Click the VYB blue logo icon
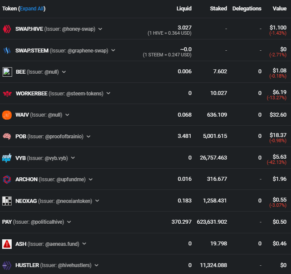291x274 pixels. 7,158
